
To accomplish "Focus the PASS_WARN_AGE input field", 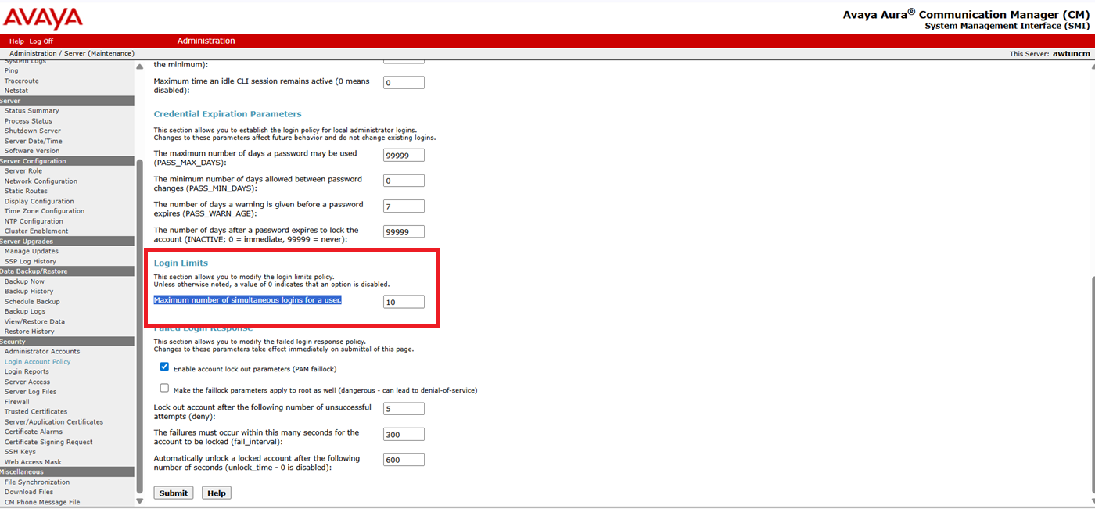I will (404, 206).
